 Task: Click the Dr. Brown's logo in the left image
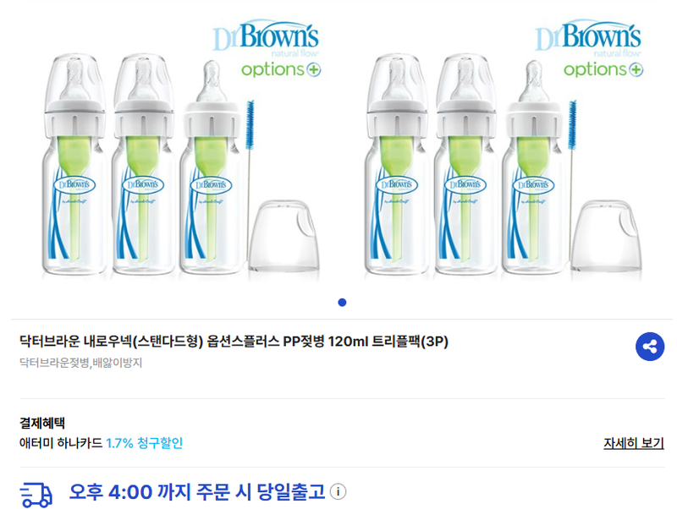coord(266,35)
